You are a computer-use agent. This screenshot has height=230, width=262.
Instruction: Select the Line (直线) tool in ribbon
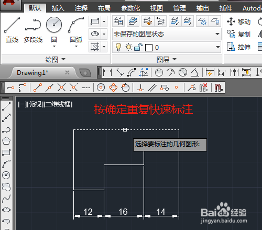pos(12,30)
